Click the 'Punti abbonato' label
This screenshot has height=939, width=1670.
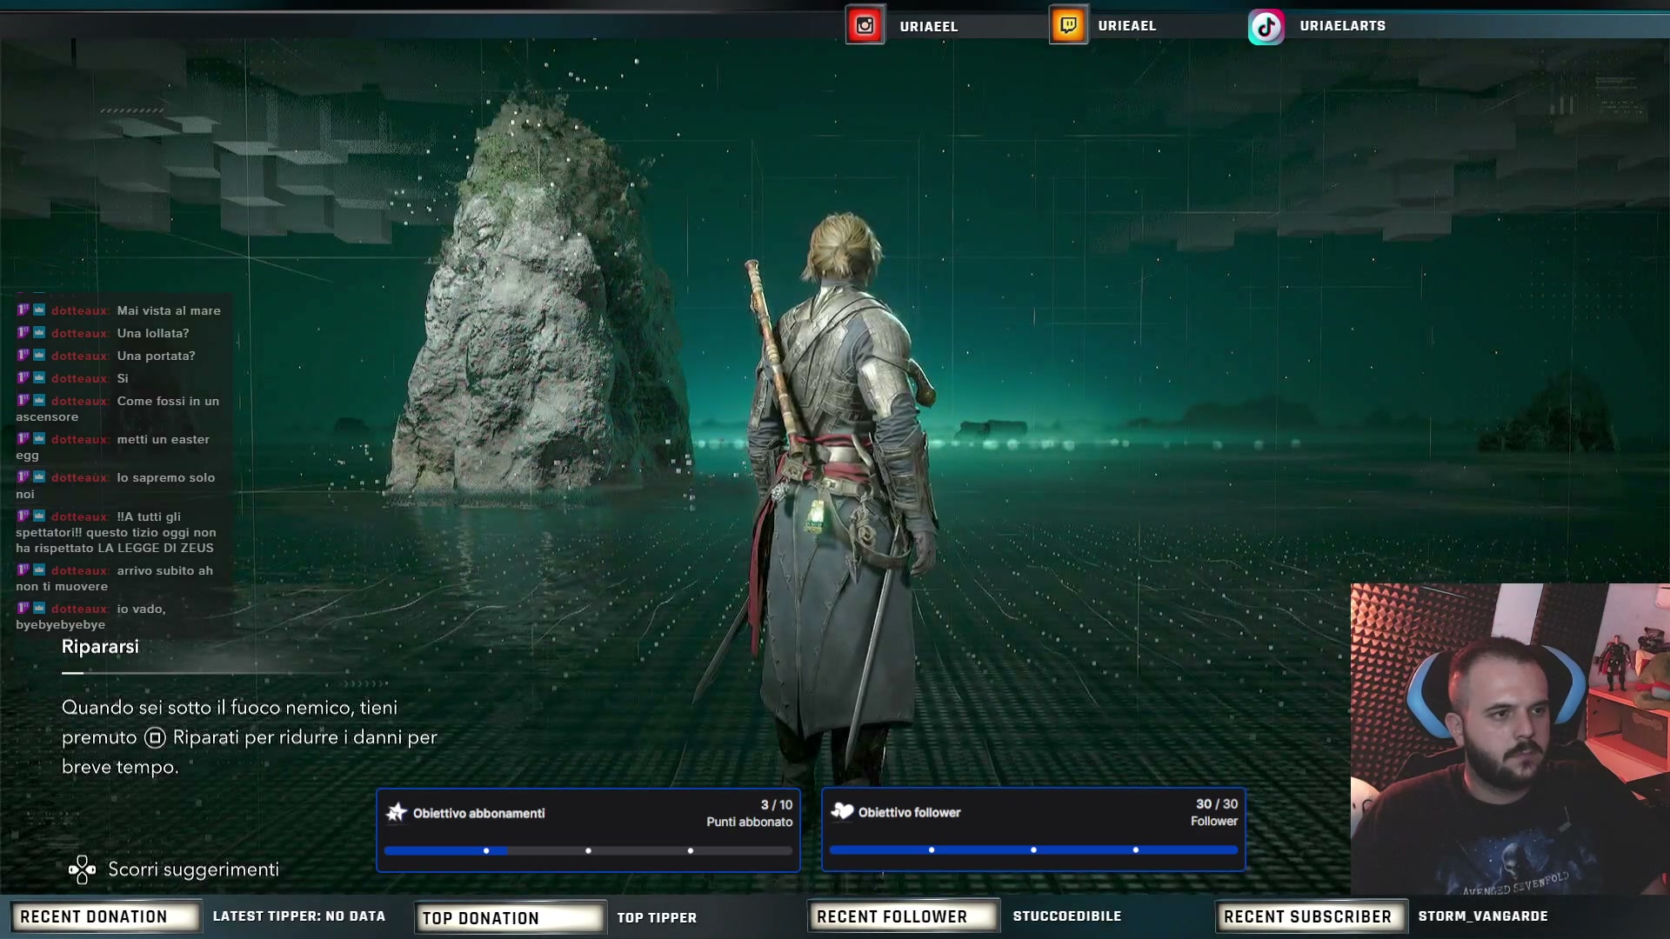tap(750, 822)
